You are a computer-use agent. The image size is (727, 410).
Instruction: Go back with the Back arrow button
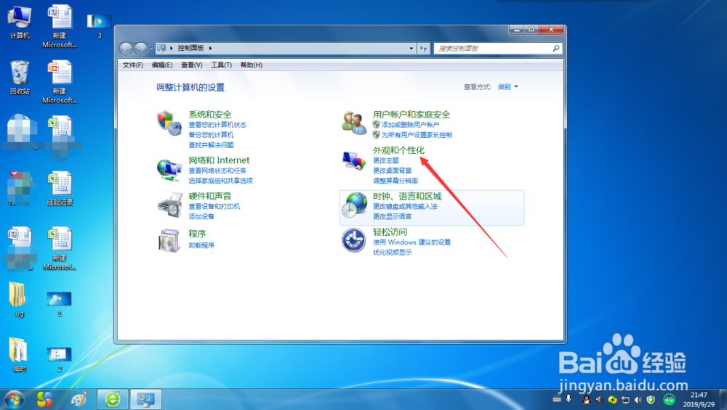point(126,48)
